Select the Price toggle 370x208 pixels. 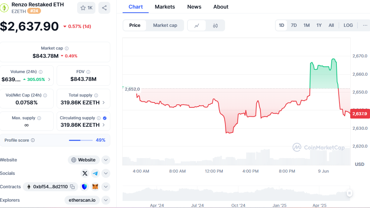click(x=135, y=25)
